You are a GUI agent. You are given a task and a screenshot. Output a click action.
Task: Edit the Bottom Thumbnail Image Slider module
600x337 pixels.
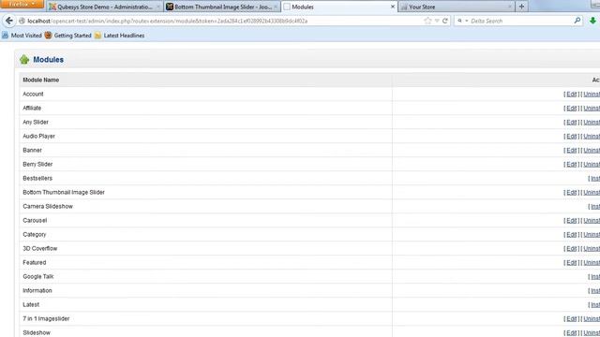[571, 193]
